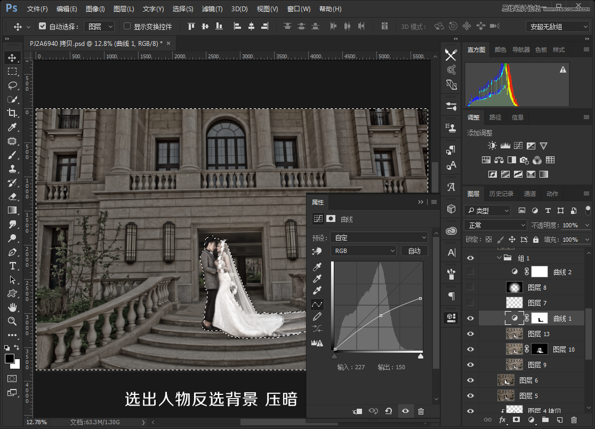Select the on-image targeted adjustment tool in Curves

(x=317, y=303)
